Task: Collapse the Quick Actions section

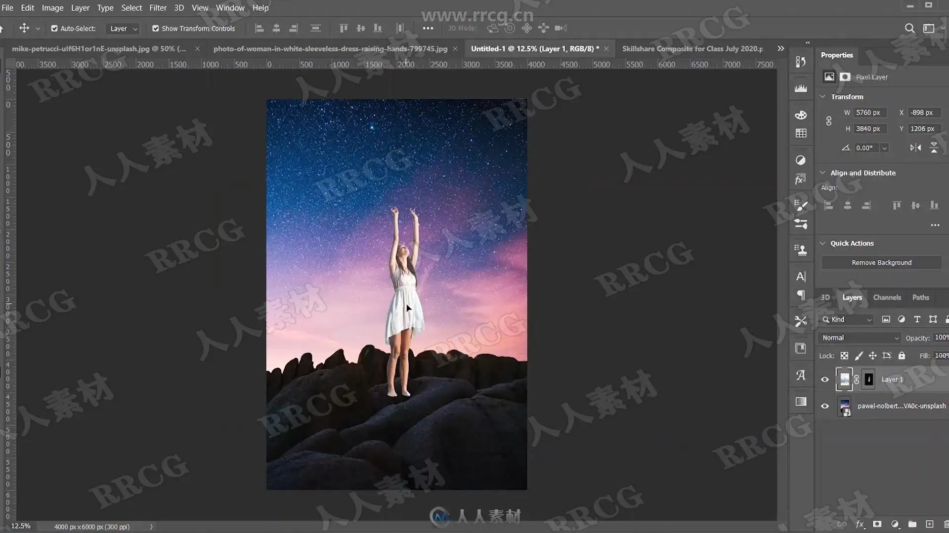Action: click(x=823, y=243)
